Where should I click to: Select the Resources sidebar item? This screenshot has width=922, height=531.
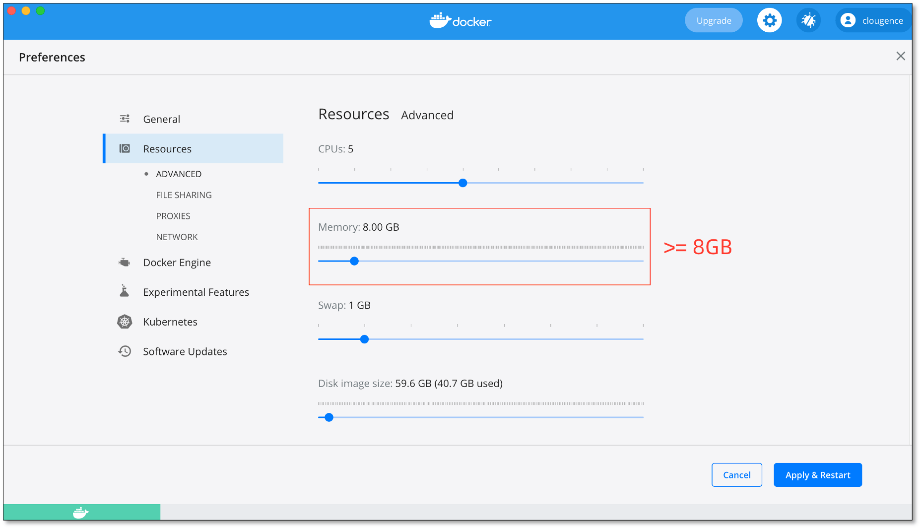click(x=167, y=149)
